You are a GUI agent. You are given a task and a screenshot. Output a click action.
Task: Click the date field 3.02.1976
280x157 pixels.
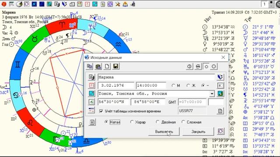click(116, 85)
